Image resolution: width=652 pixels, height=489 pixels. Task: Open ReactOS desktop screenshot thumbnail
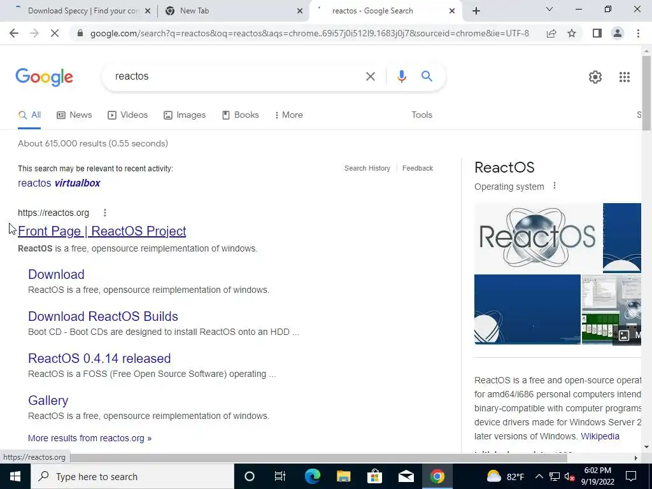[x=611, y=309]
